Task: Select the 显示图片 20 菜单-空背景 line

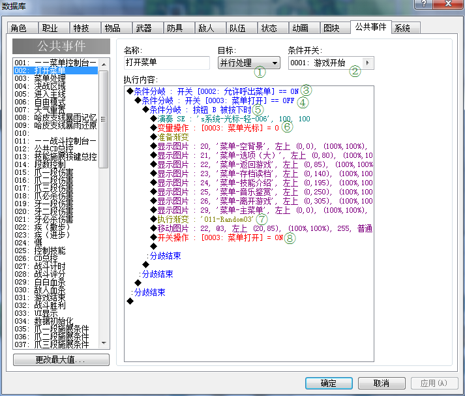Action: pos(259,146)
